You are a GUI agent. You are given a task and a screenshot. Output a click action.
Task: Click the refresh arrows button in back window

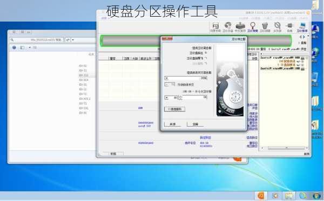[x=67, y=40]
